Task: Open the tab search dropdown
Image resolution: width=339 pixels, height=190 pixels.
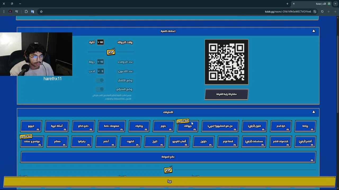Action: (x=335, y=4)
